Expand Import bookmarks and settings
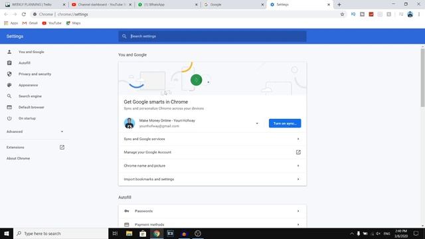This screenshot has width=425, height=239. tap(212, 179)
